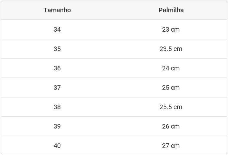Click the Palmilha column header

pyautogui.click(x=171, y=10)
